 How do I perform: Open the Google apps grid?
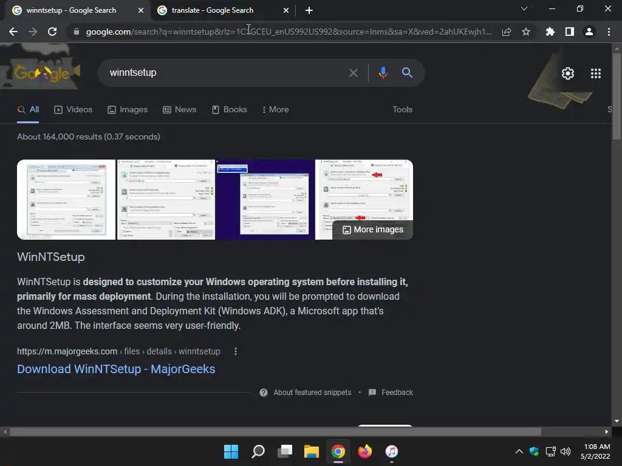pos(595,73)
